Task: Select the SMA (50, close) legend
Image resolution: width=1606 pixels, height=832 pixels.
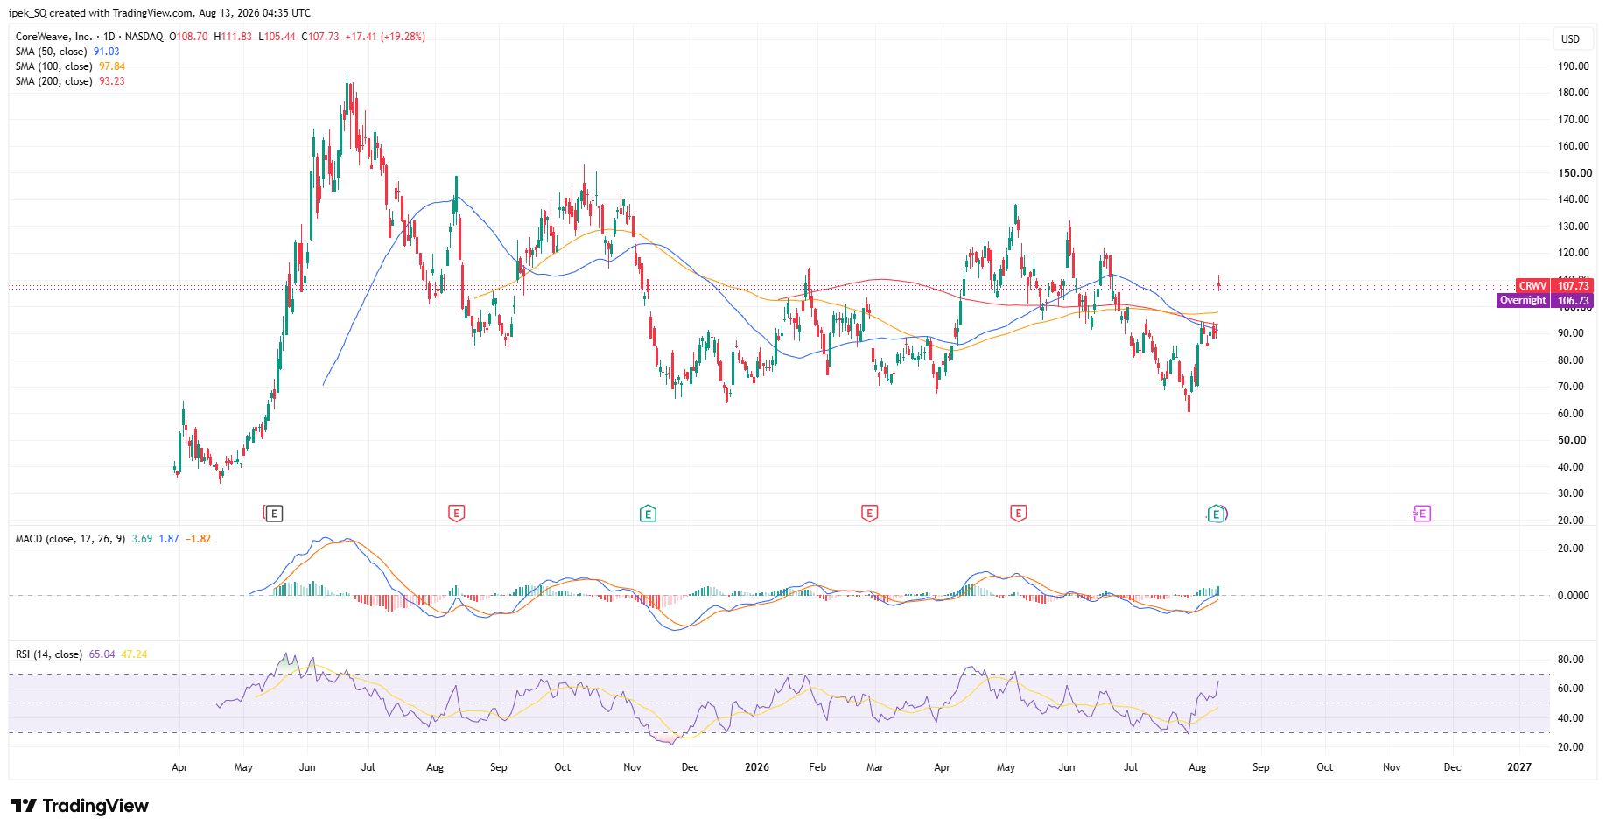Action: point(52,52)
